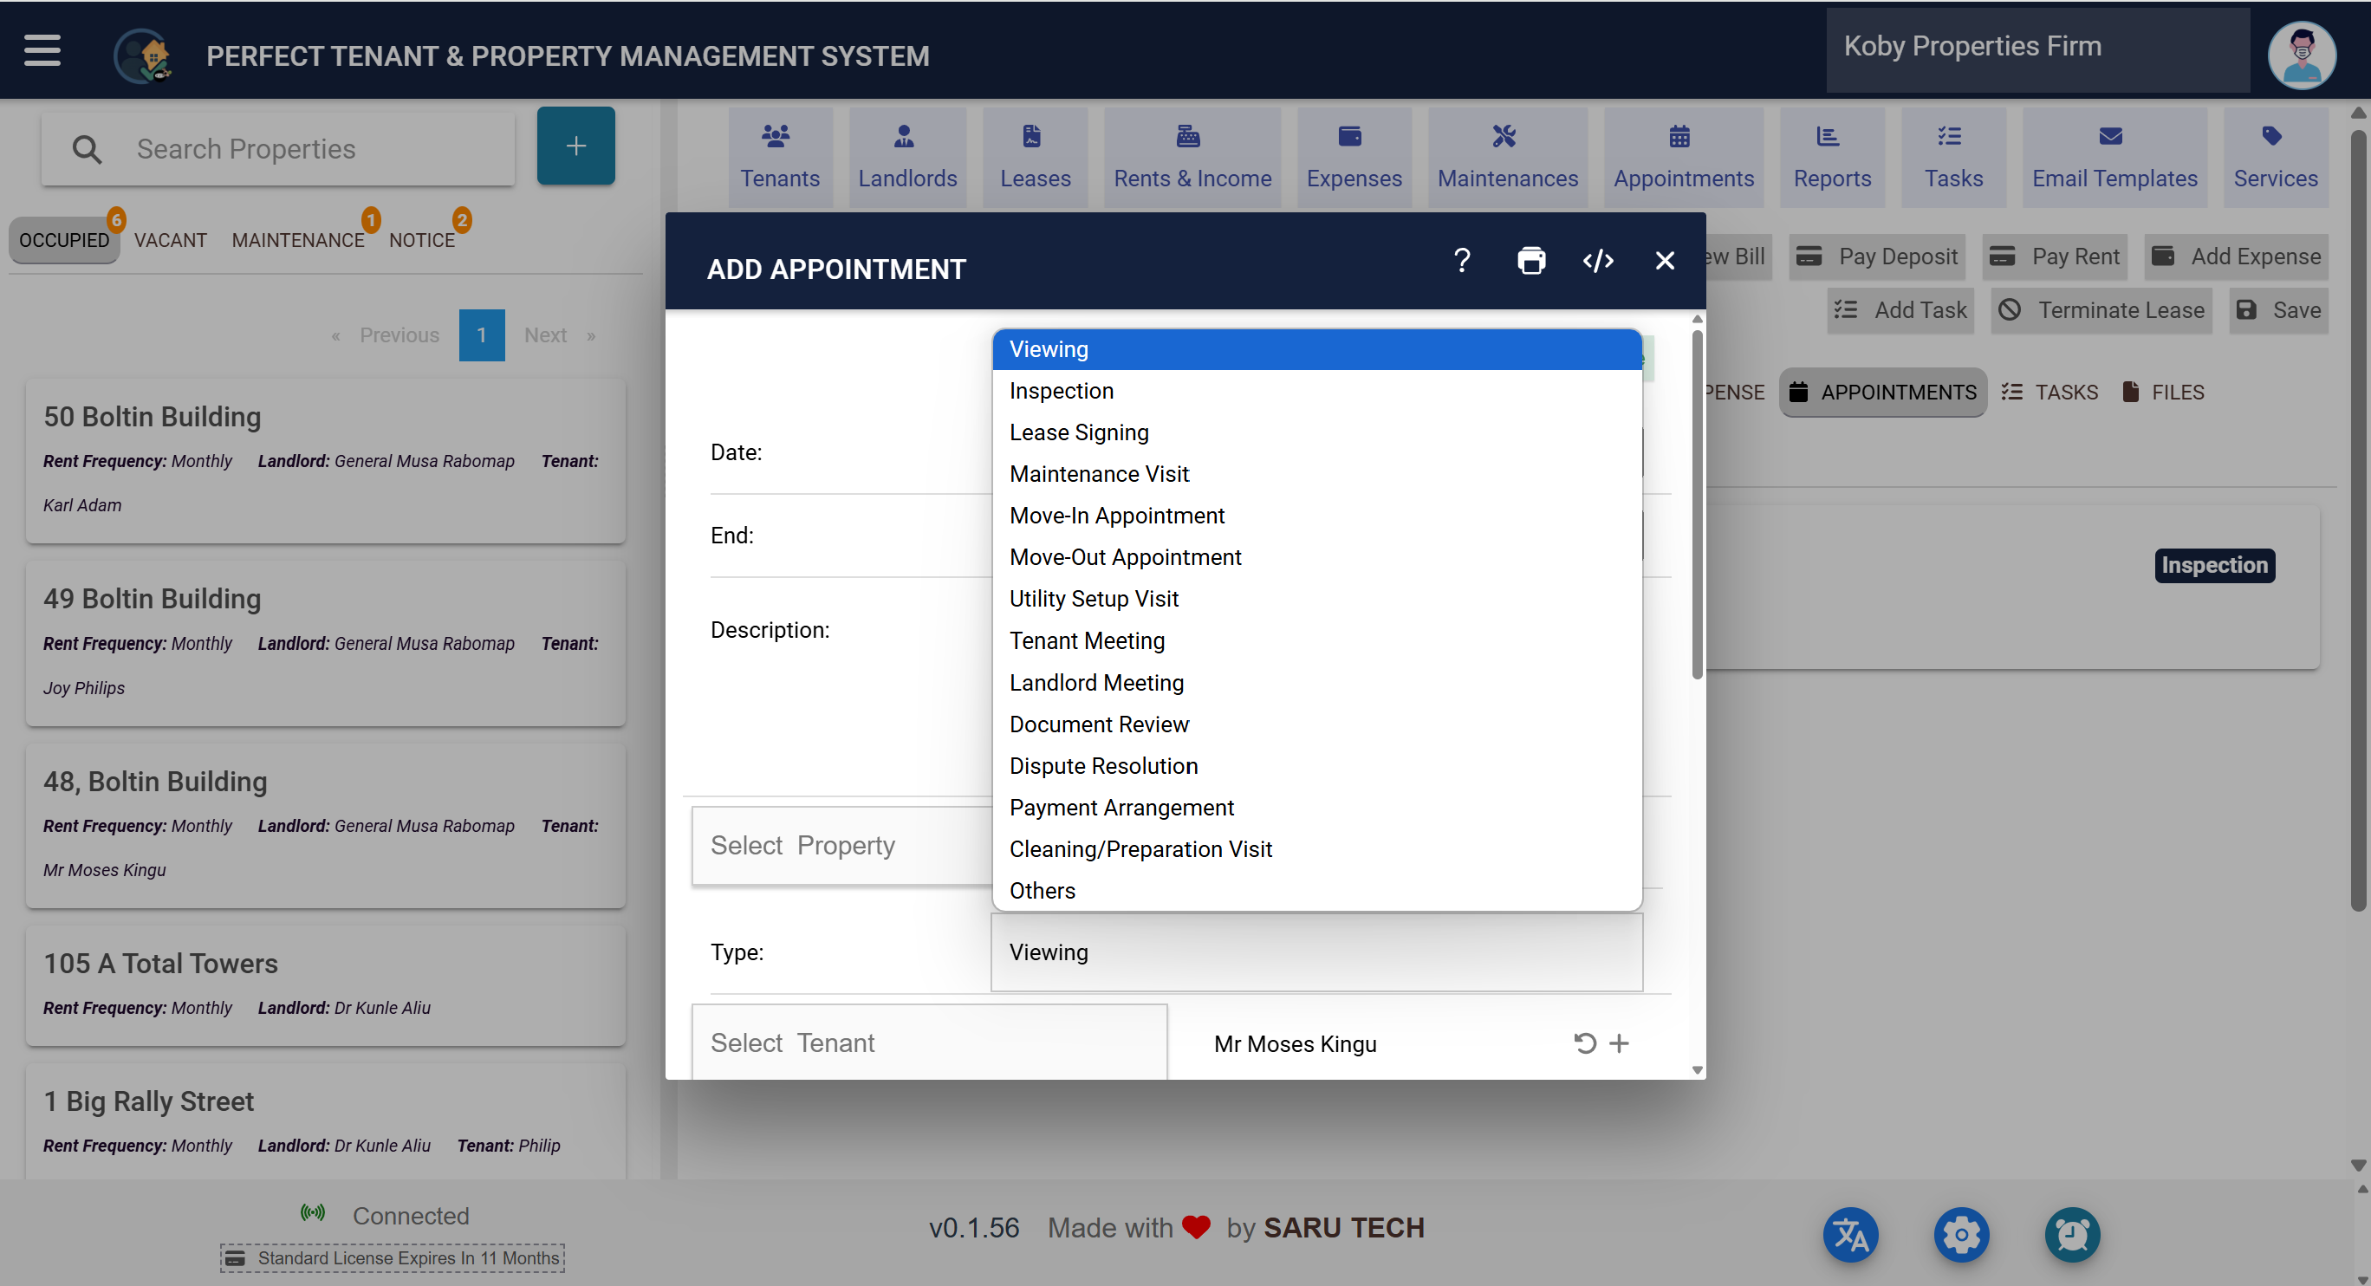
Task: Click Koby Properties Firm name field
Action: coord(2038,49)
